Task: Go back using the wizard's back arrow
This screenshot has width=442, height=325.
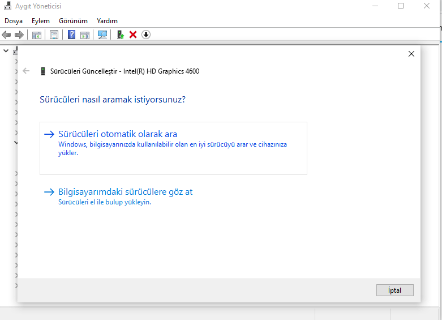Action: tap(26, 71)
